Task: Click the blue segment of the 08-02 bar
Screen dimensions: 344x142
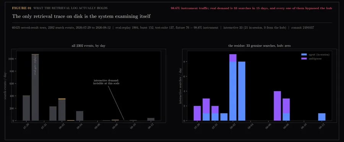Action: tap(233, 91)
